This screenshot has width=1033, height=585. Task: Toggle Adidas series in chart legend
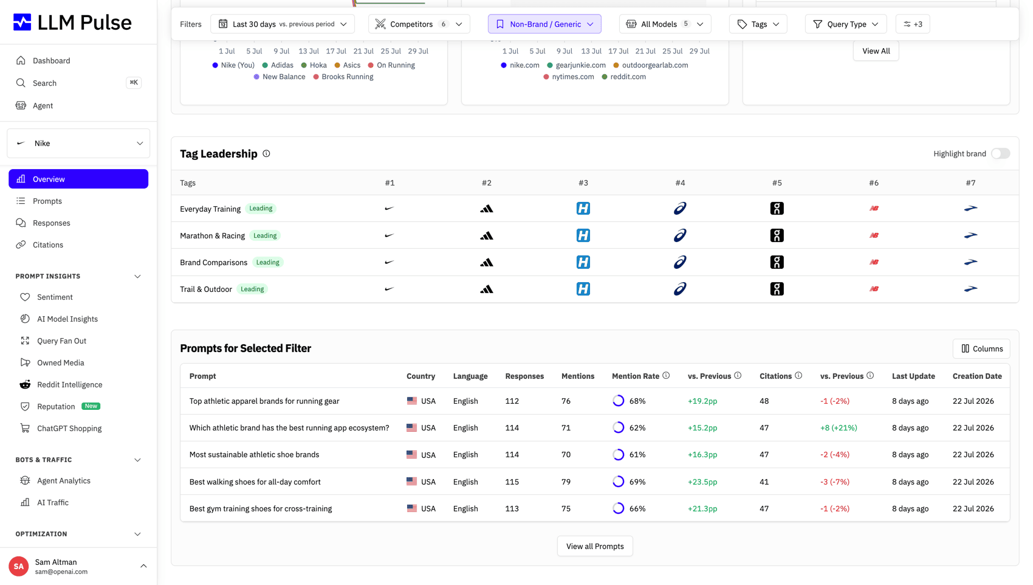tap(278, 65)
